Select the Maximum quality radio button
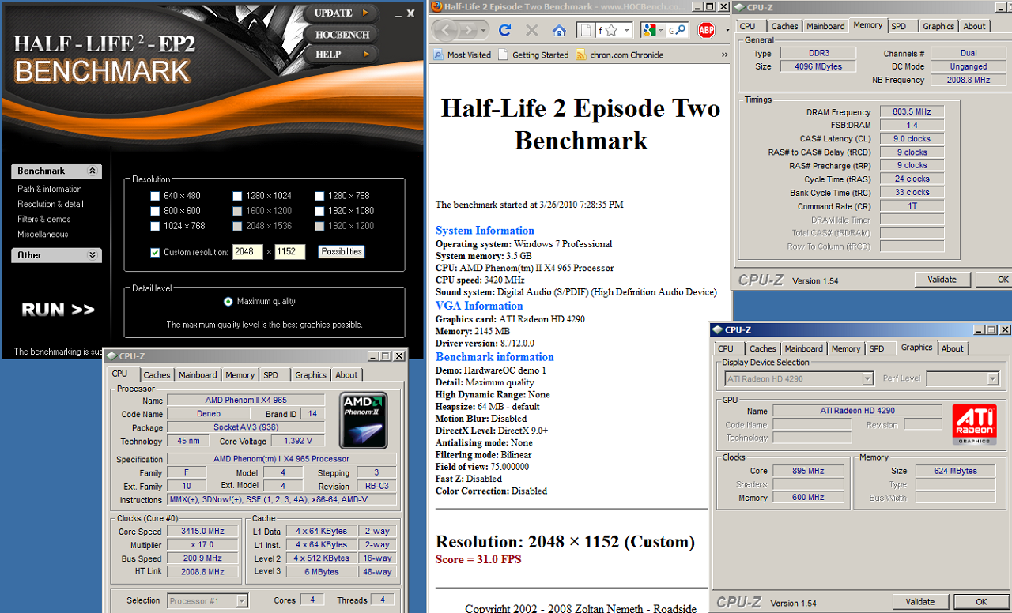 (228, 301)
